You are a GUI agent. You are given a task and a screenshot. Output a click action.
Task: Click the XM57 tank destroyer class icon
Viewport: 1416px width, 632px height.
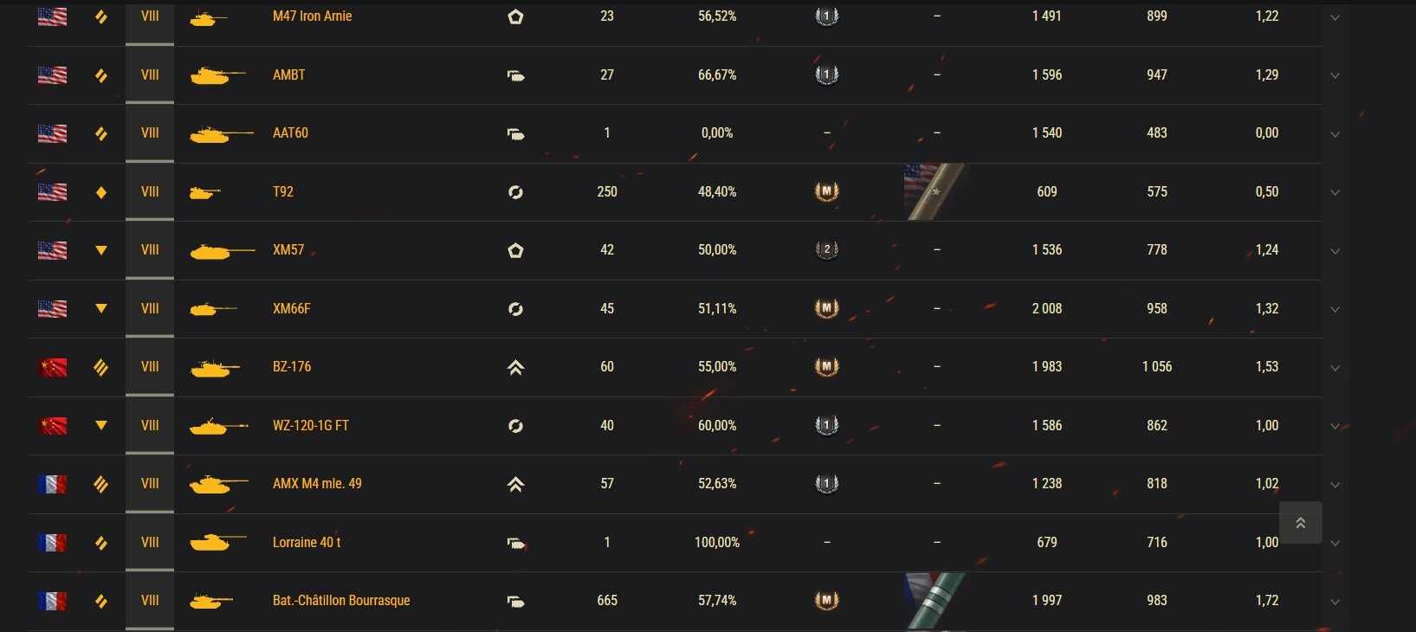pos(515,250)
